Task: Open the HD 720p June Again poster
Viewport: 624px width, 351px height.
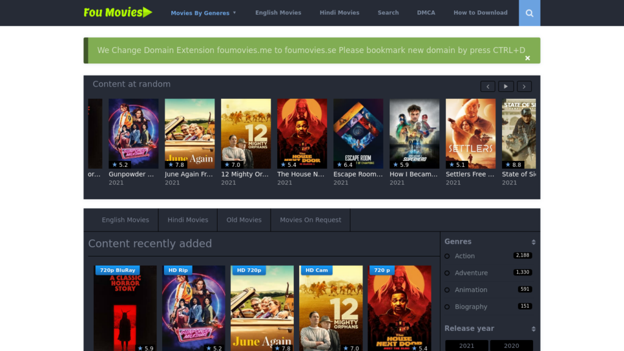Action: [262, 308]
